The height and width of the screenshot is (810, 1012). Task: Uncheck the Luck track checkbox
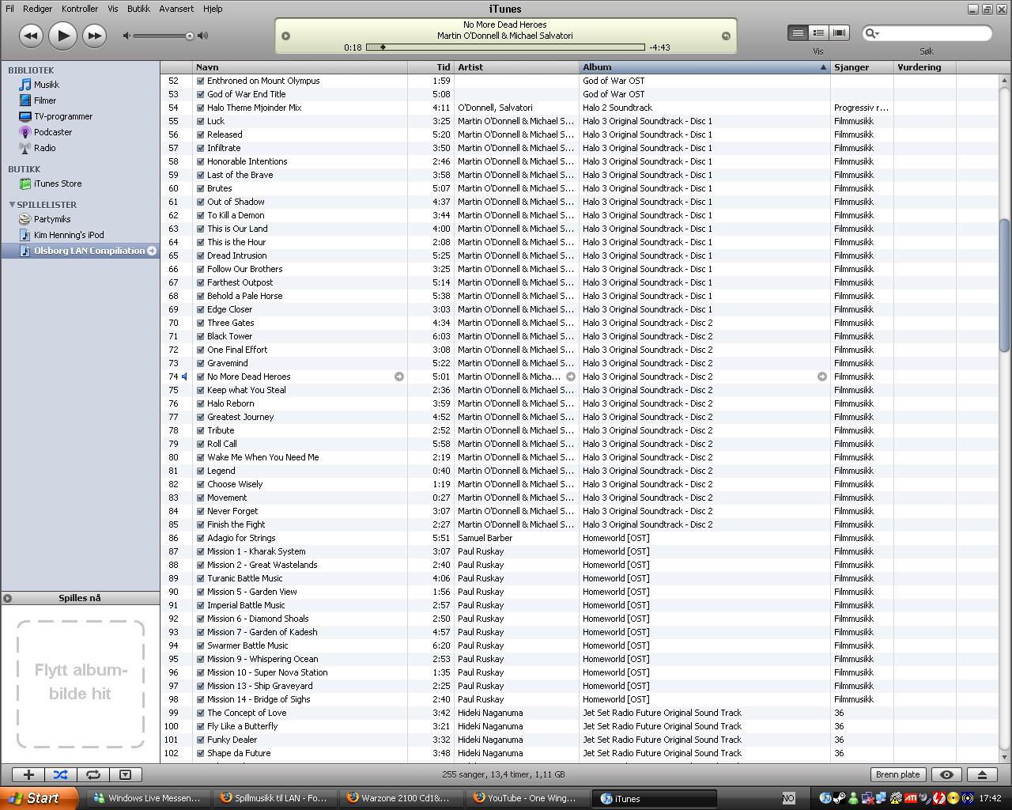[200, 121]
